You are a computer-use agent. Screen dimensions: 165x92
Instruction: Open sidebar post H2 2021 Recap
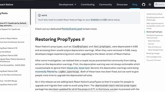tap(9, 81)
